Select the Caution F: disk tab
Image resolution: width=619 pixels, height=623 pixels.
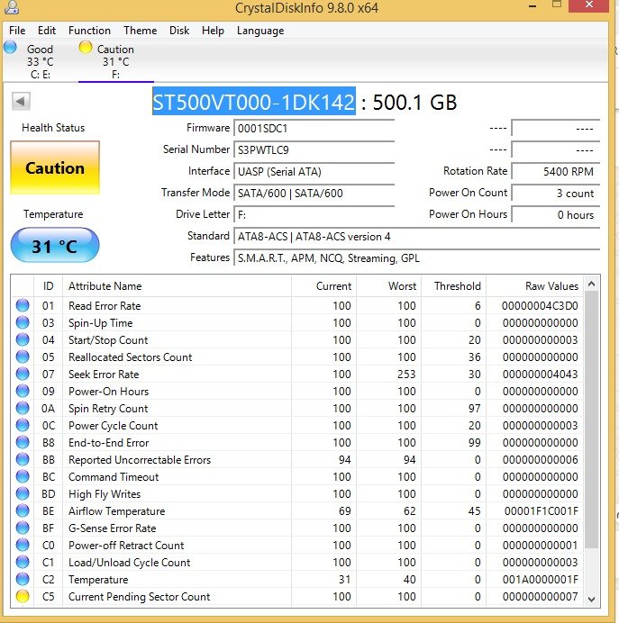[115, 61]
